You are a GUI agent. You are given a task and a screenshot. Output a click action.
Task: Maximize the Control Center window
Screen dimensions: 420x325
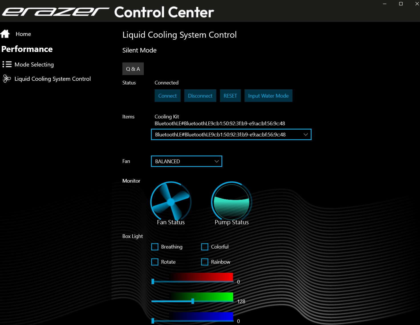pyautogui.click(x=401, y=4)
